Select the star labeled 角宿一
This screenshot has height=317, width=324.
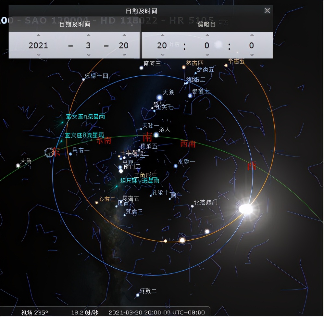[70, 154]
